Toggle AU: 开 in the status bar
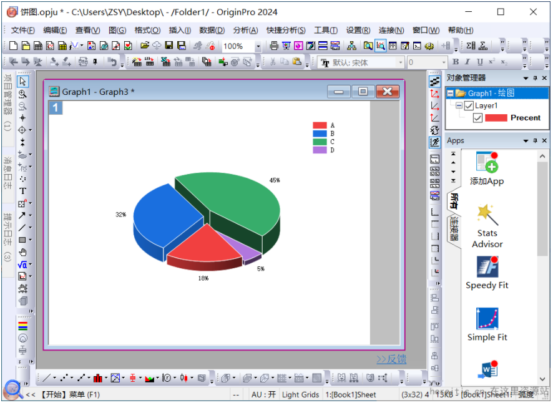The height and width of the screenshot is (403, 553). tap(263, 394)
